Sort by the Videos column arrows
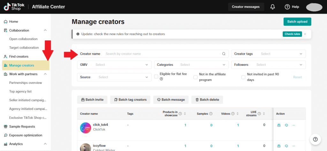 (x=238, y=114)
